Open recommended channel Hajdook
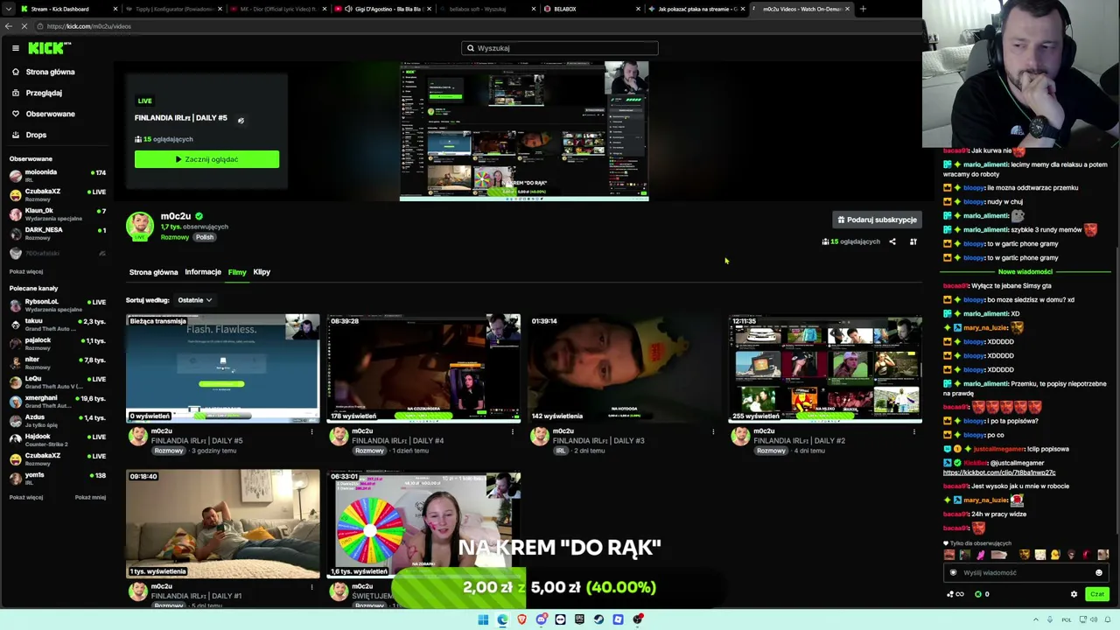Image resolution: width=1120 pixels, height=630 pixels. point(57,439)
